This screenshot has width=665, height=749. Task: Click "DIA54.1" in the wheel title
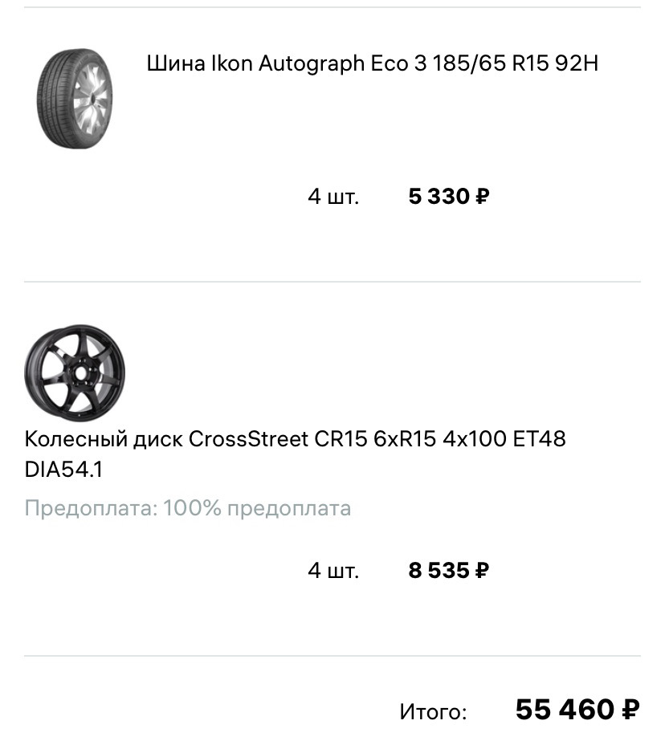(63, 470)
